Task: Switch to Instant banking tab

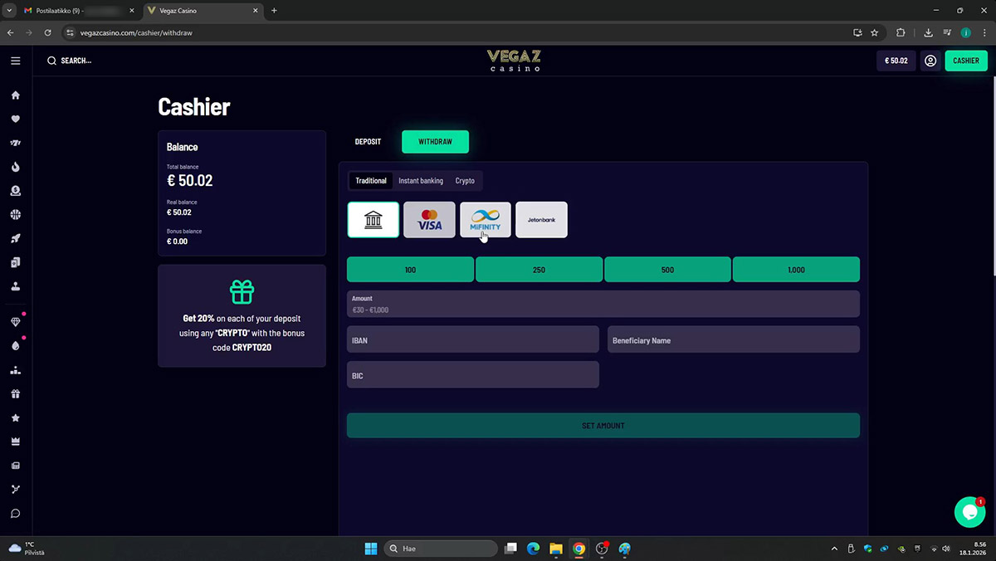Action: pos(421,181)
